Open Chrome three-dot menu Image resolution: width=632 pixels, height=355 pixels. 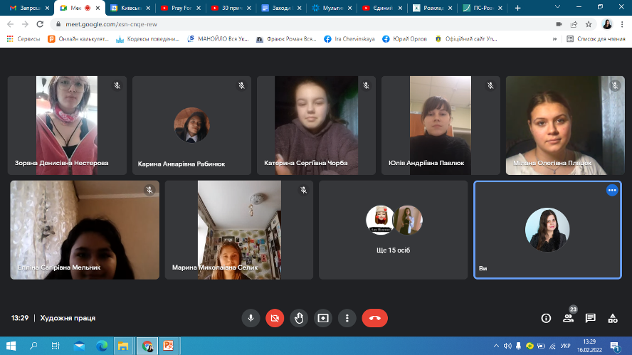pyautogui.click(x=622, y=24)
